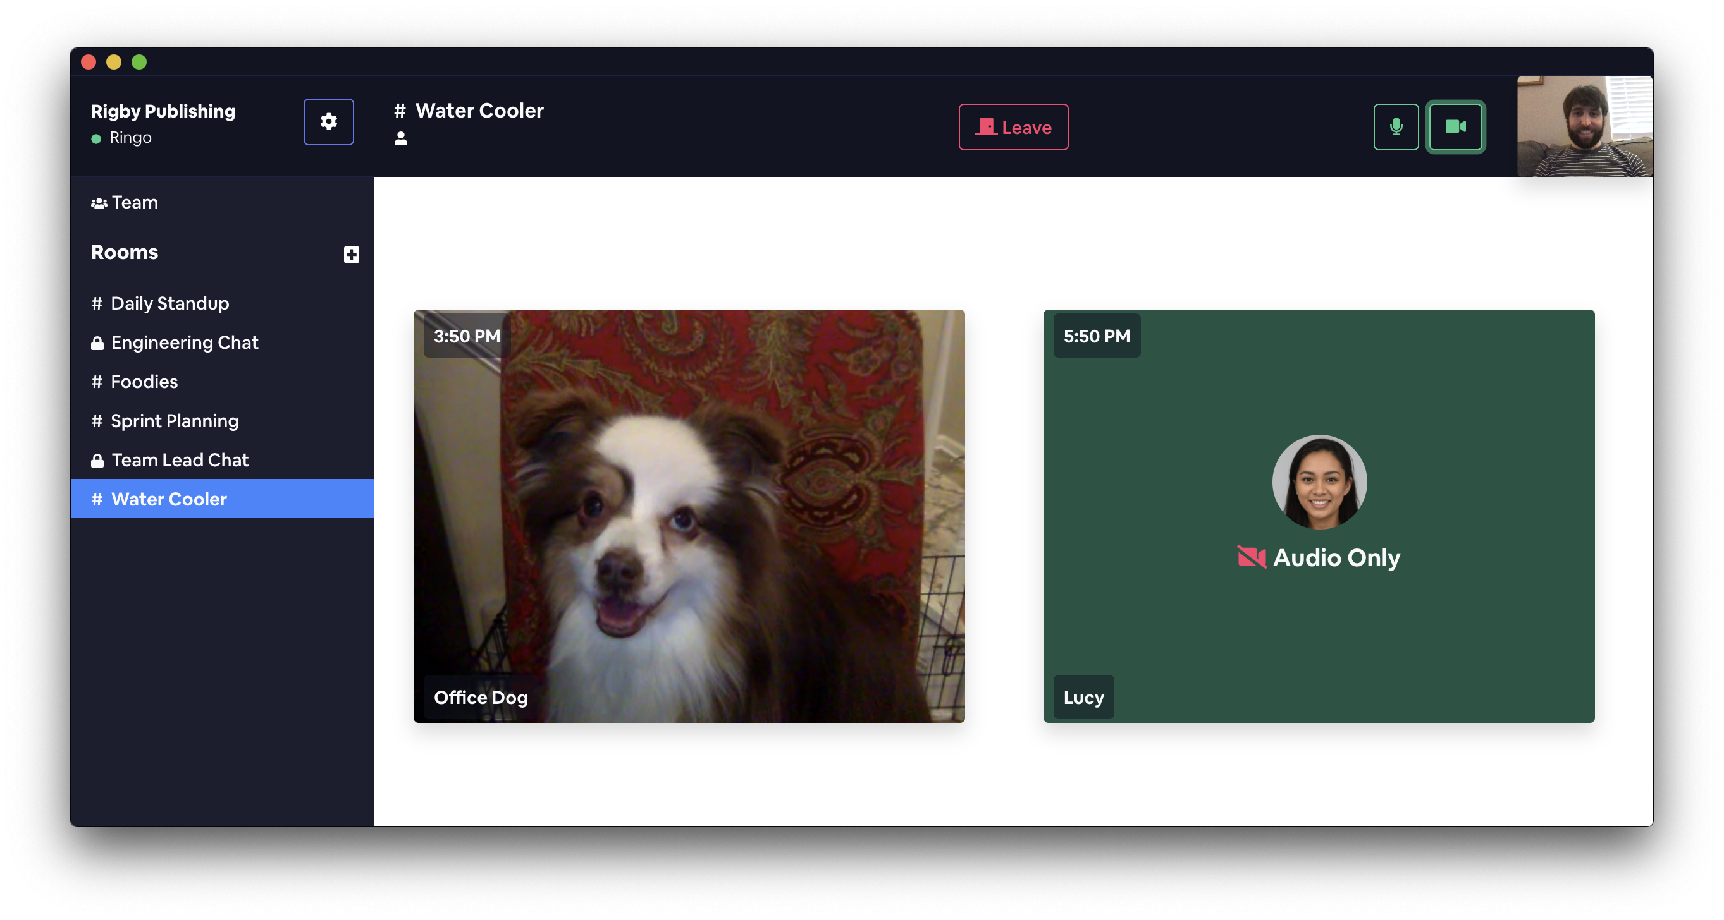Select the Water Cooler room in sidebar
This screenshot has height=920, width=1724.
click(169, 499)
